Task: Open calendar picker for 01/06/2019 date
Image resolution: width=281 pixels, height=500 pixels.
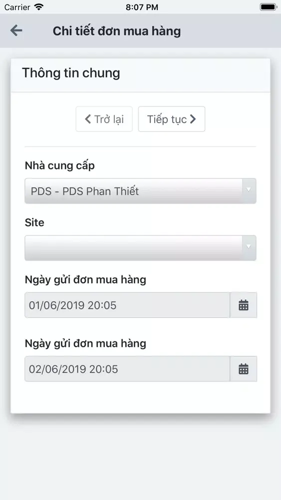Action: pos(244,305)
